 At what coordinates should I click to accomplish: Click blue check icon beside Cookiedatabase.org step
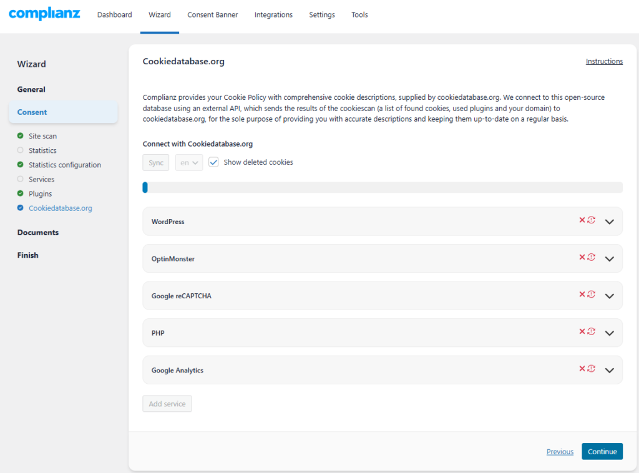point(21,208)
